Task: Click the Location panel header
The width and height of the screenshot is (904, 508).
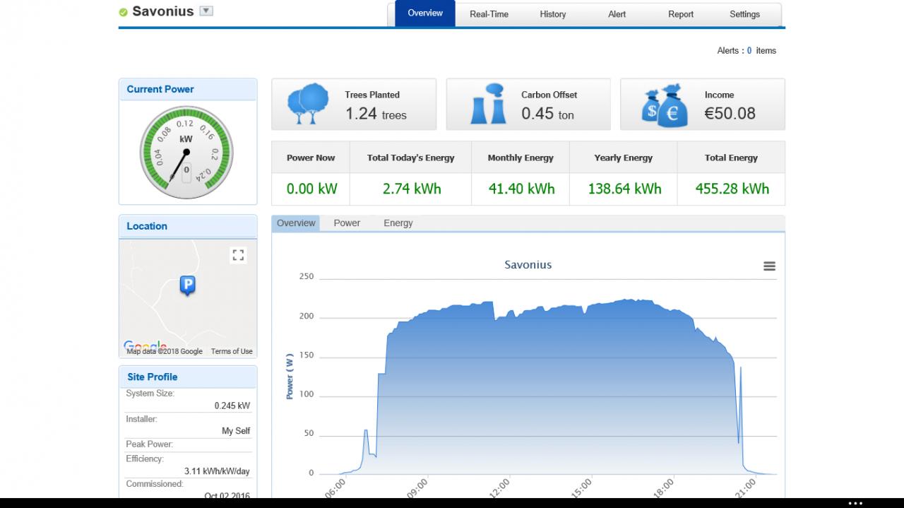Action: coord(188,226)
